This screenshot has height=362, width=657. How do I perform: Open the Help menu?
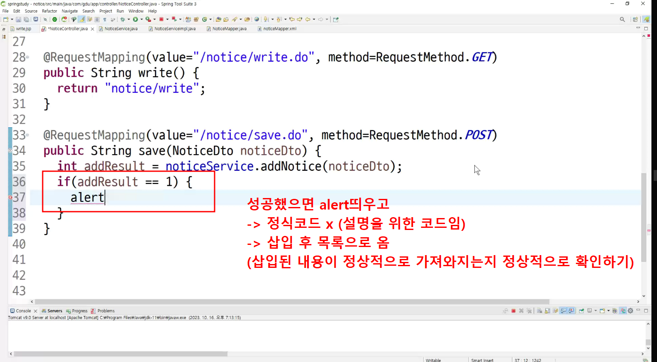pos(153,11)
